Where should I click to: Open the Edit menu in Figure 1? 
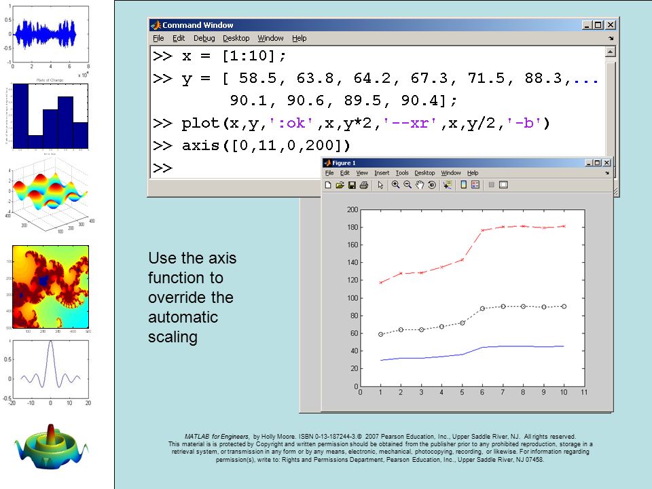[345, 173]
